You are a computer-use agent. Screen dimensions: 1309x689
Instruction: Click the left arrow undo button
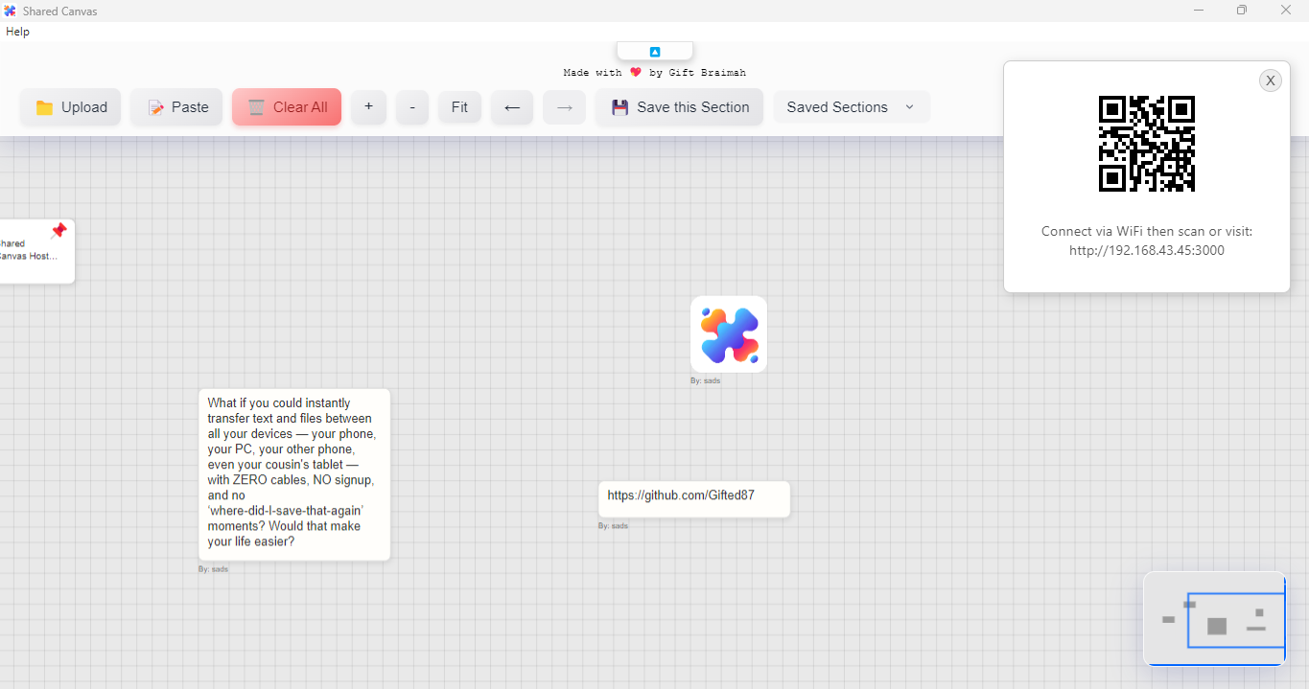pos(512,107)
